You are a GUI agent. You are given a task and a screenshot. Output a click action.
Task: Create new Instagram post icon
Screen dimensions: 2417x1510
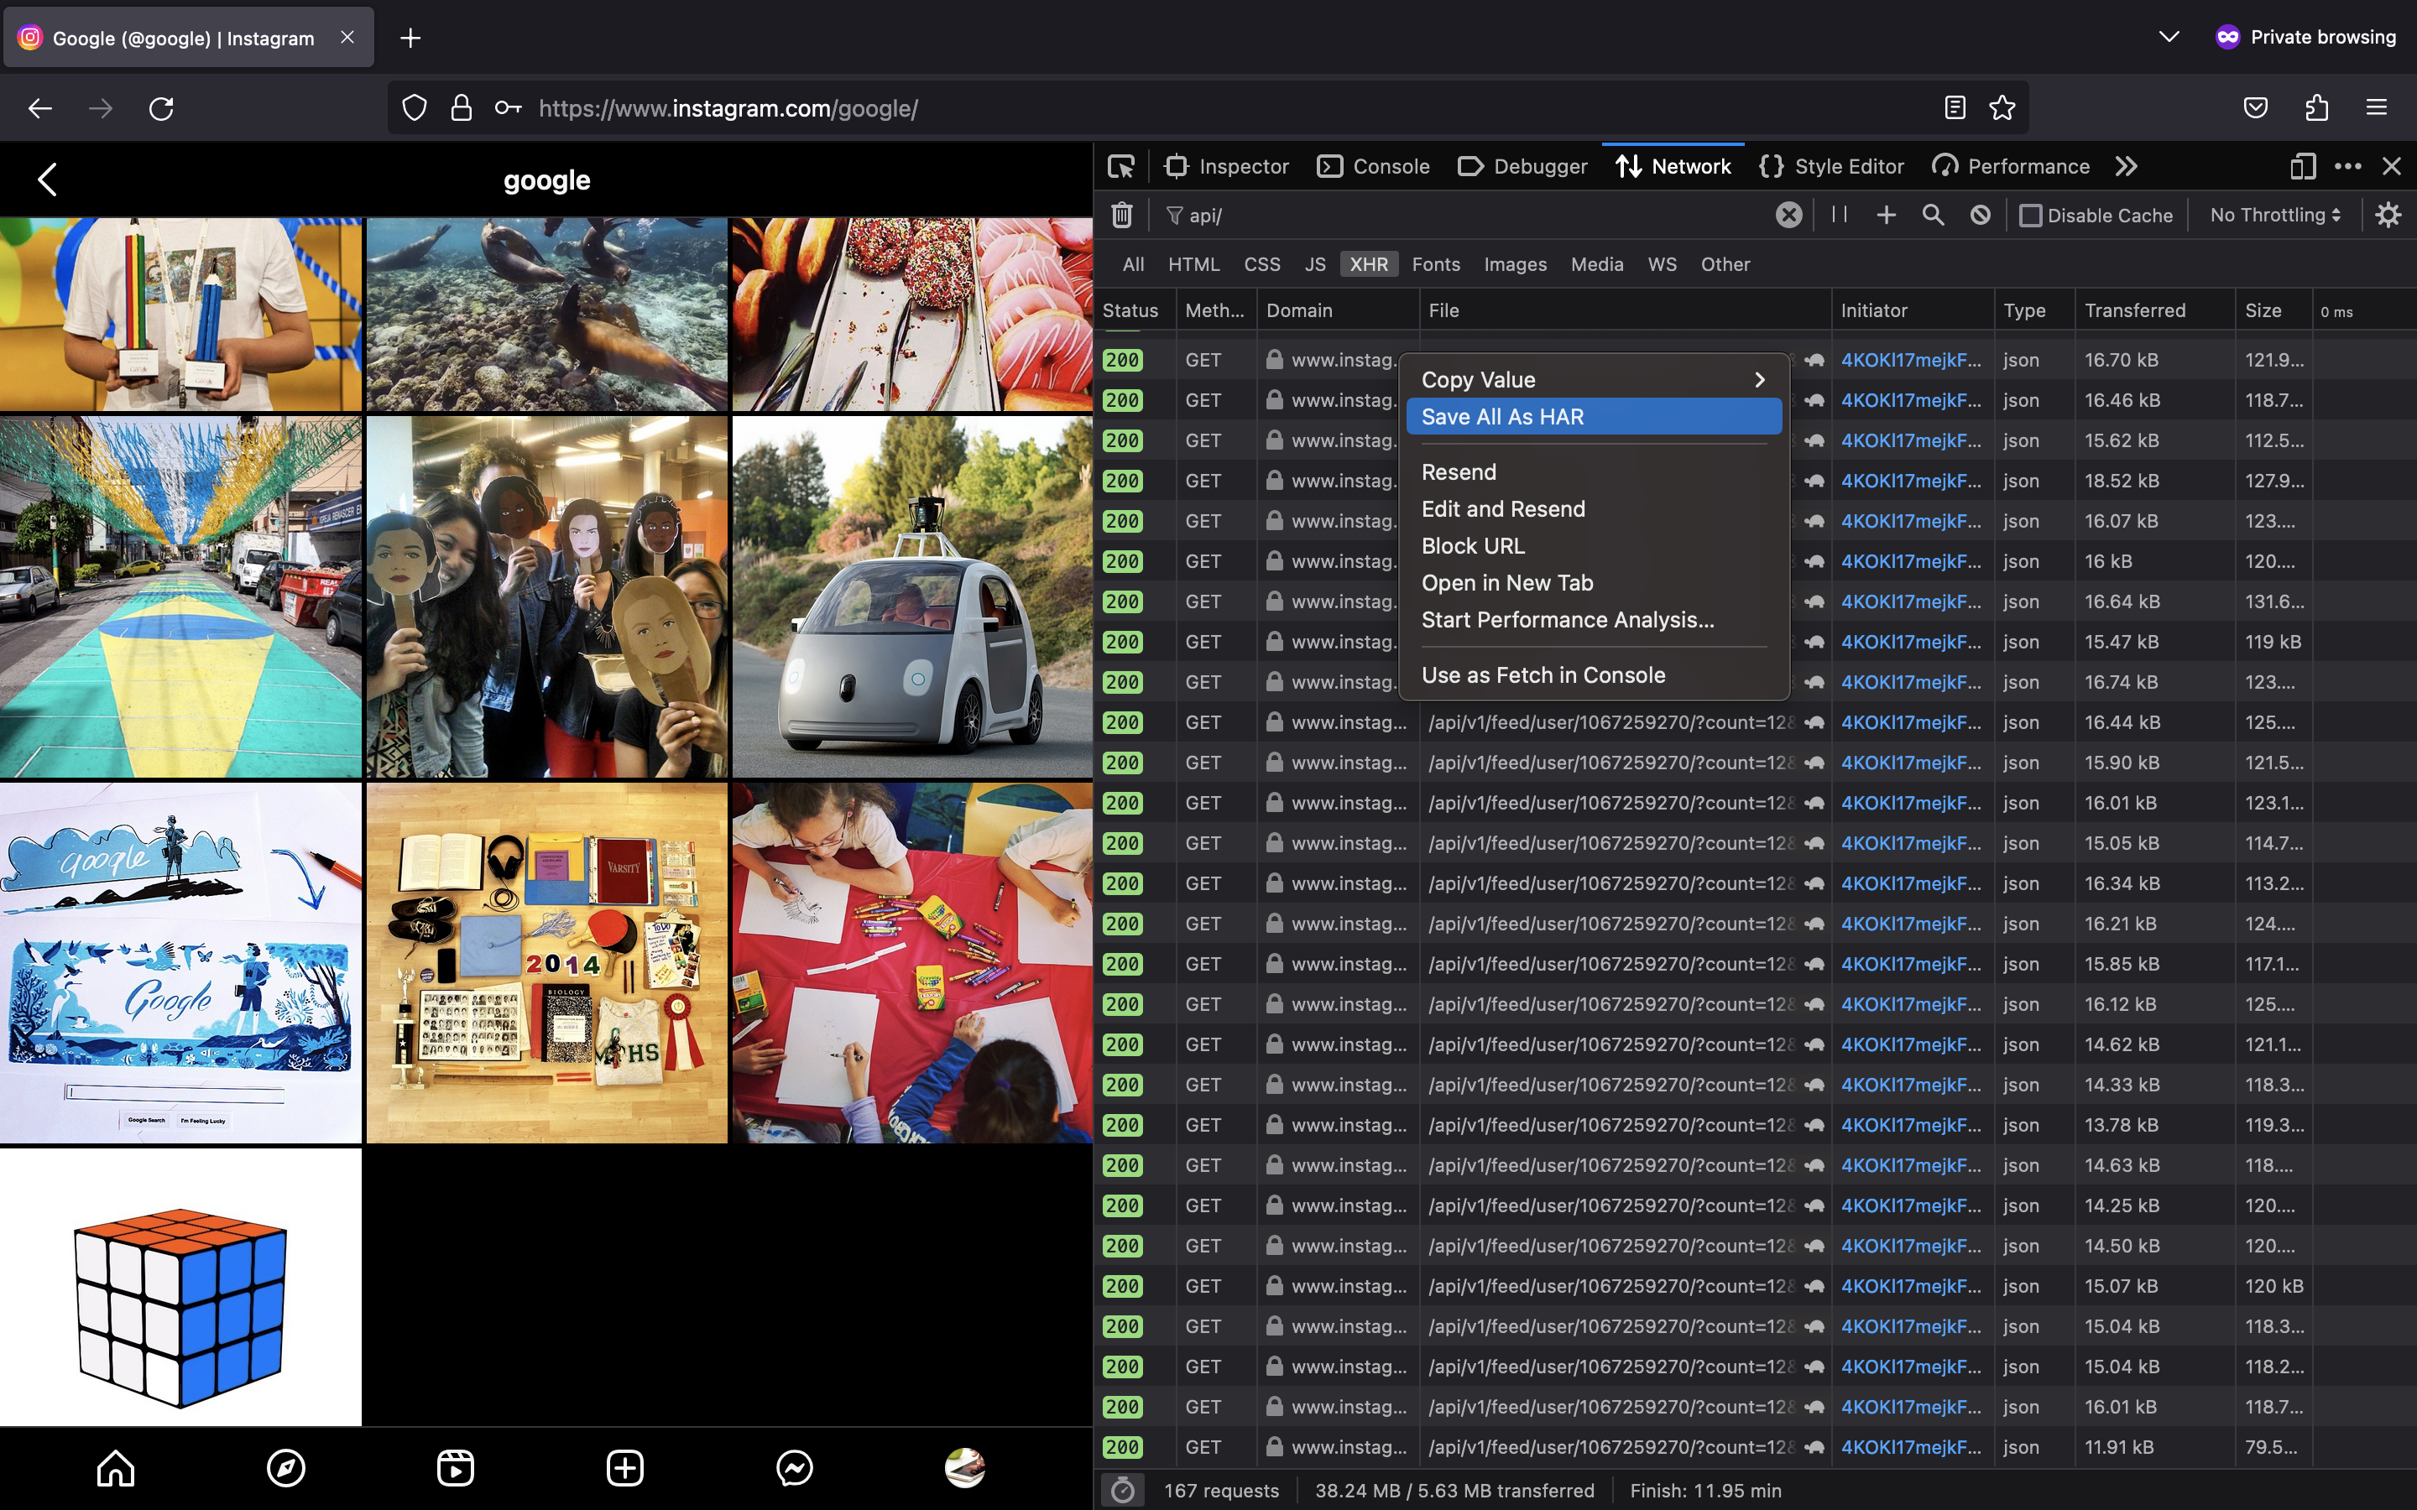pyautogui.click(x=625, y=1468)
